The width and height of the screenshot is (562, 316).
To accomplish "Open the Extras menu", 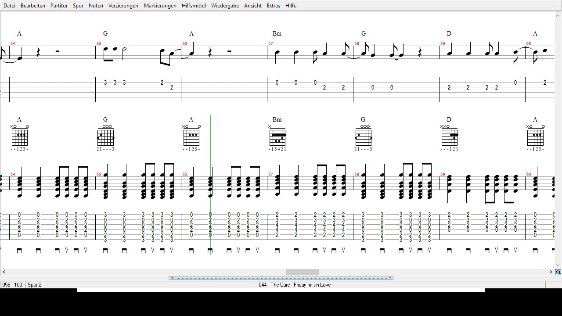I will [274, 6].
